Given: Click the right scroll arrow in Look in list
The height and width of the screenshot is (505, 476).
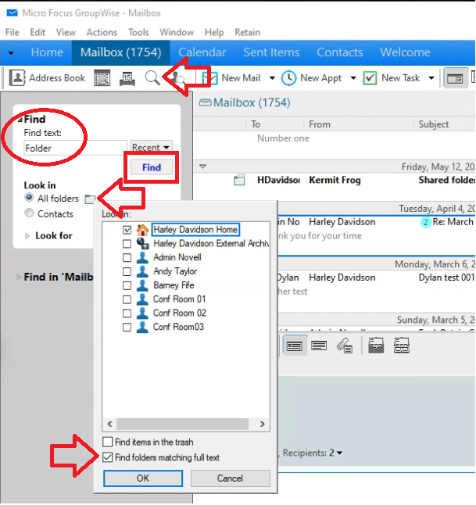Looking at the screenshot, I should coord(263,424).
